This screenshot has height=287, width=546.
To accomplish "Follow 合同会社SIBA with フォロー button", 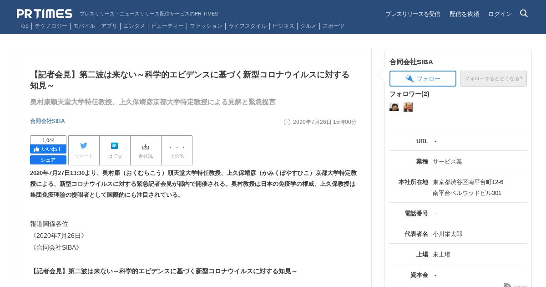I will pyautogui.click(x=423, y=78).
